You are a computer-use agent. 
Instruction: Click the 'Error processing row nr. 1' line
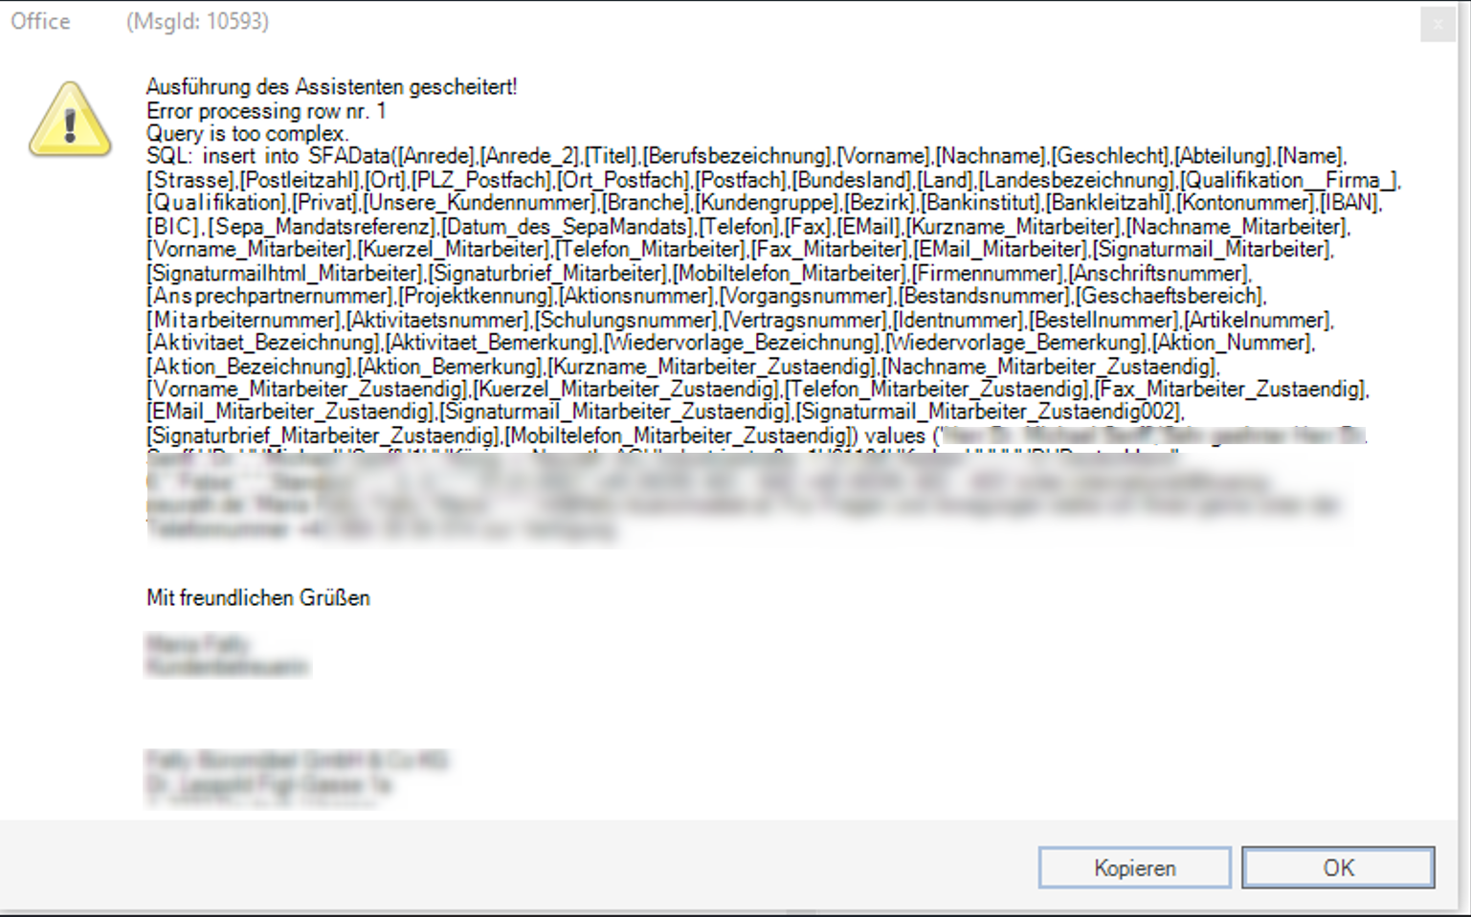[266, 111]
